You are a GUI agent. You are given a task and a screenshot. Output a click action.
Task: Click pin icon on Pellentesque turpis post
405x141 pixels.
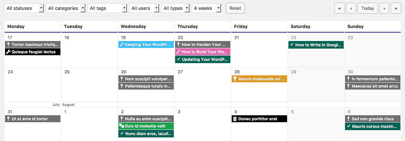(x=122, y=86)
